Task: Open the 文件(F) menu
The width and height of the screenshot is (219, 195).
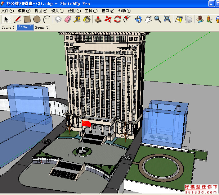Action: tap(7, 11)
